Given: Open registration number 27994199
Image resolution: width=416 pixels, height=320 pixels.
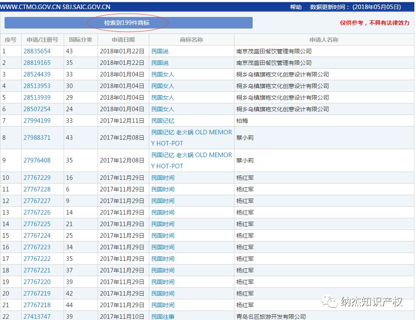Looking at the screenshot, I should tap(37, 121).
